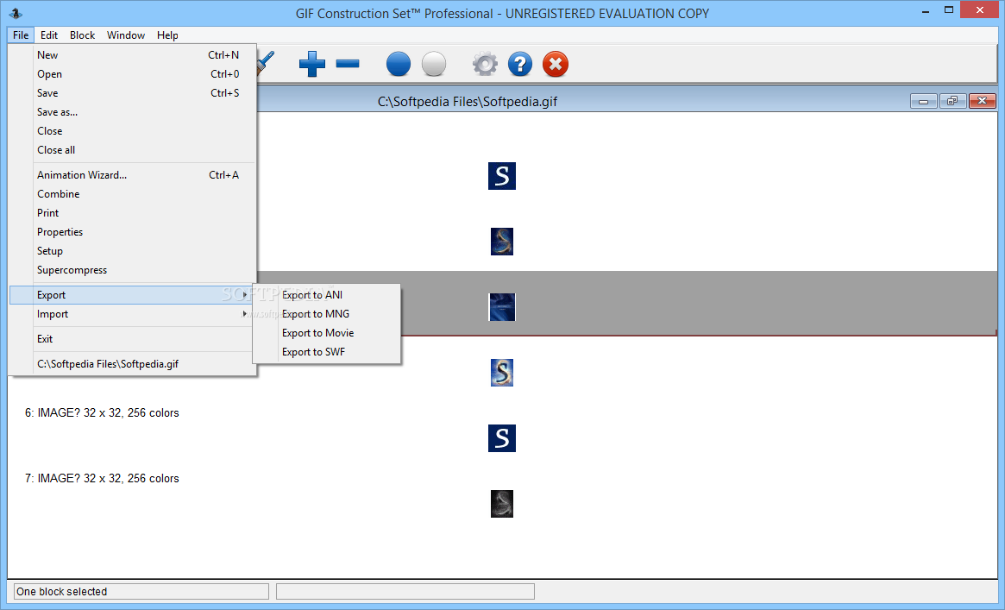Open the Help menu
The width and height of the screenshot is (1005, 610).
point(167,35)
